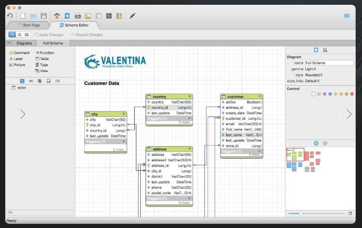Expand Triggers (1) in the city table

[x=124, y=142]
